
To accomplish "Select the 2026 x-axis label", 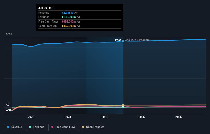I will point(179,117).
